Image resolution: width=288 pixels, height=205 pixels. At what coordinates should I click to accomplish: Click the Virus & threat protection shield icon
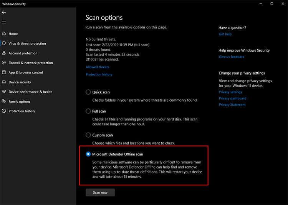[x=4, y=43]
